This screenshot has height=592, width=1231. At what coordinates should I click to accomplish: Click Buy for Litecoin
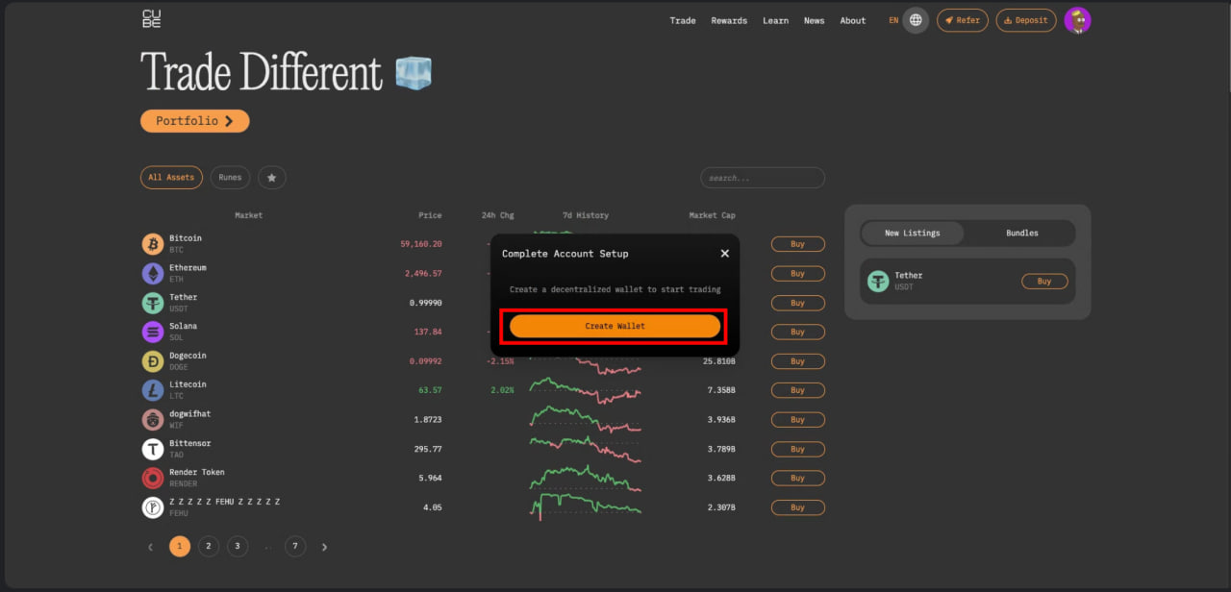coord(798,390)
